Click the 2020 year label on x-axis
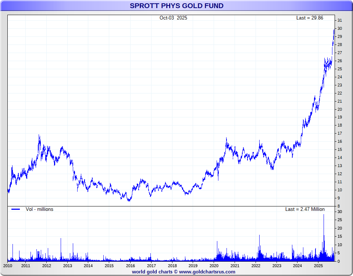This screenshot has height=276, width=353. click(x=214, y=266)
